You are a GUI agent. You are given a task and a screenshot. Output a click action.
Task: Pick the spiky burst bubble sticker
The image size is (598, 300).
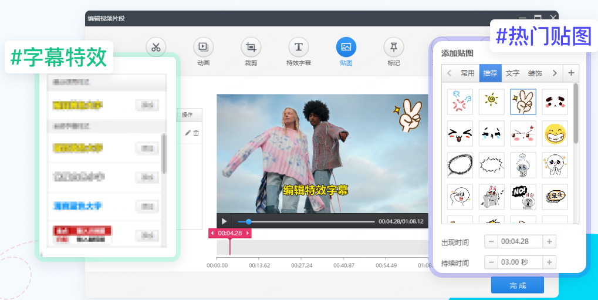[492, 166]
